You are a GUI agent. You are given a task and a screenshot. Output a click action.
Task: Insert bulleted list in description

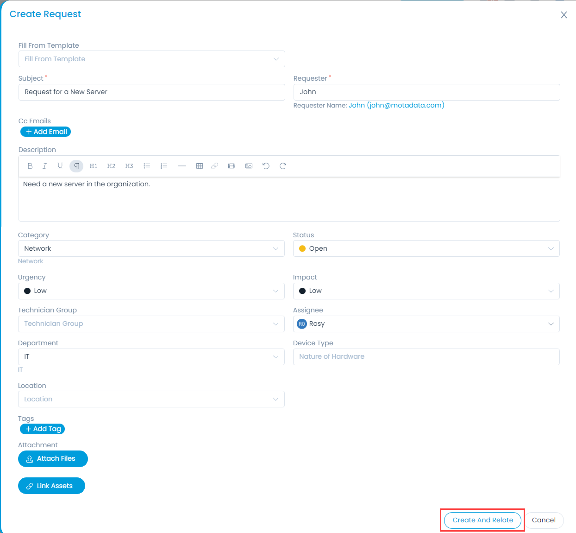147,166
